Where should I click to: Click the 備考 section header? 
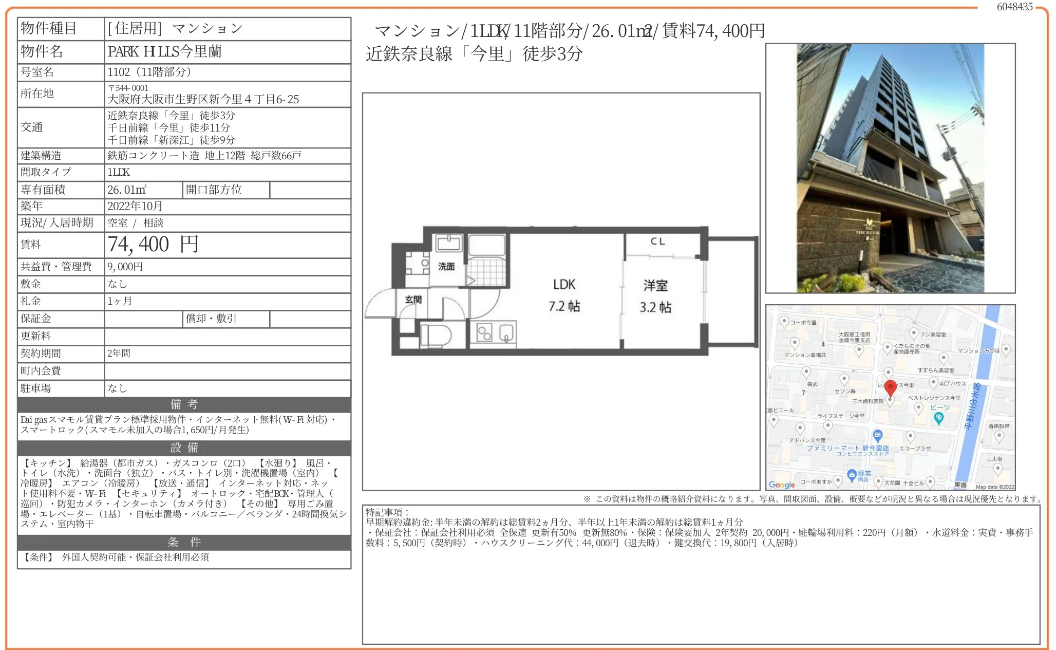click(x=184, y=404)
